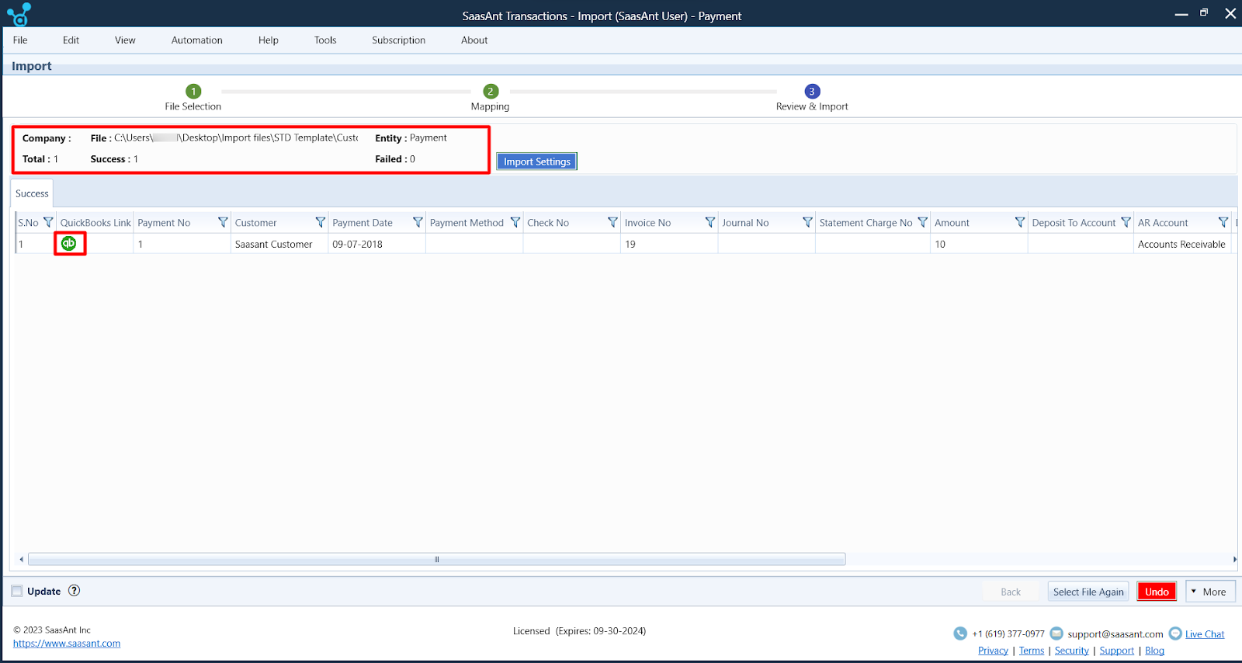Open the Tools menu
Screen dimensions: 1242x663
coord(325,40)
